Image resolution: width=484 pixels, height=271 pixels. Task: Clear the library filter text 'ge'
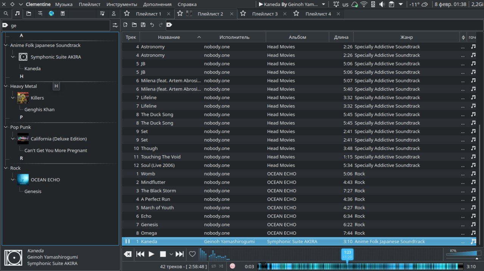point(5,25)
